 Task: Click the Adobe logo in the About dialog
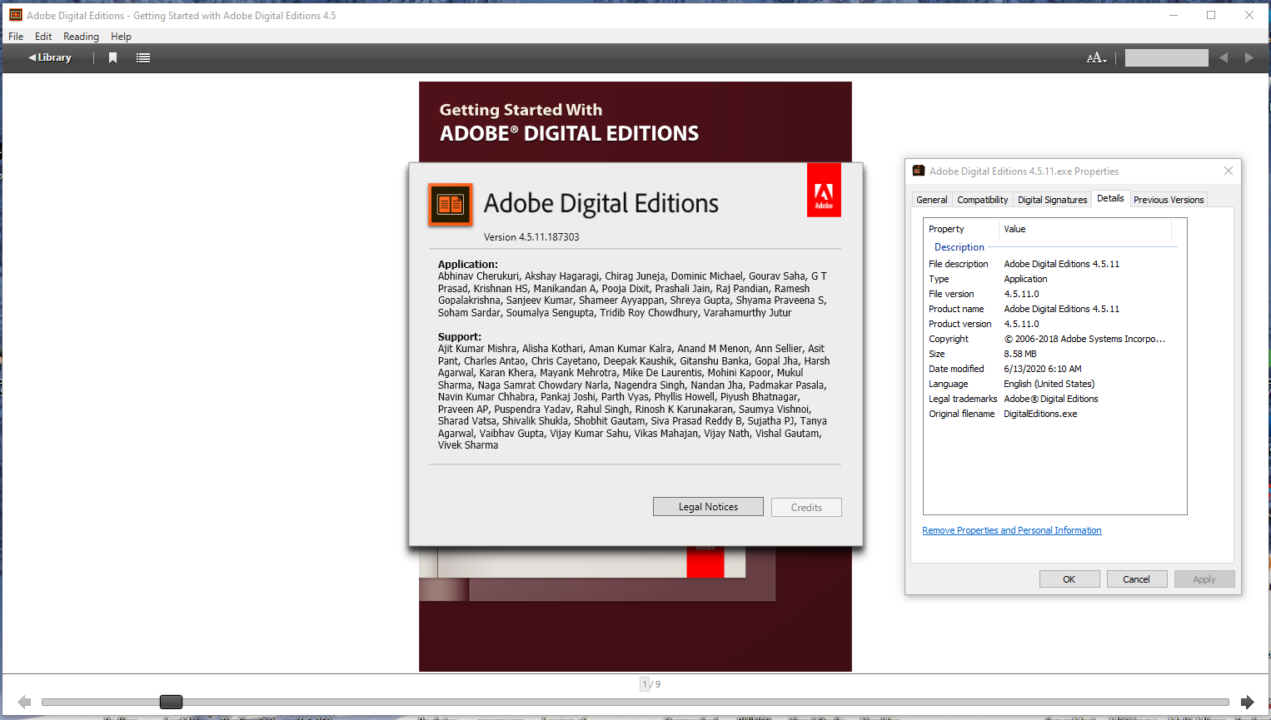[824, 190]
